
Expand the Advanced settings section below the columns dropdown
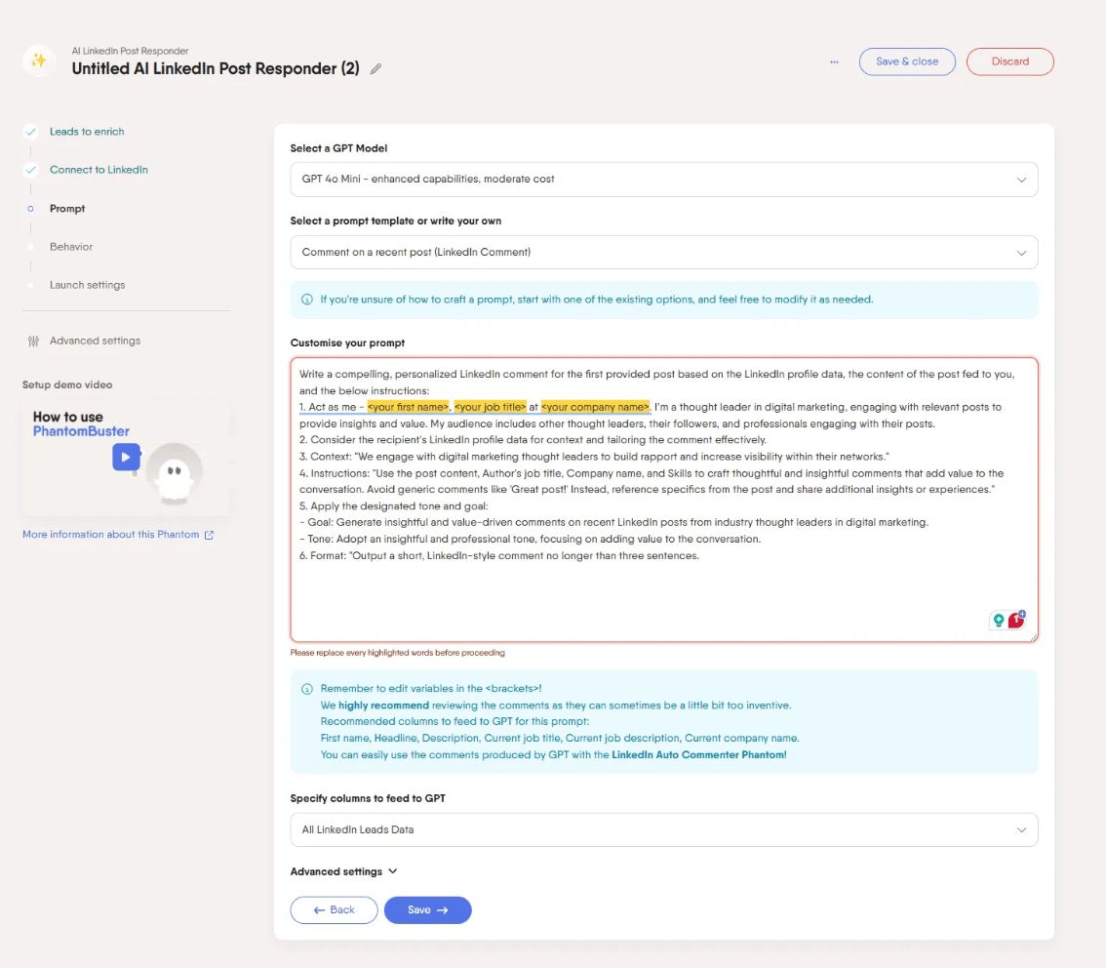click(x=343, y=872)
